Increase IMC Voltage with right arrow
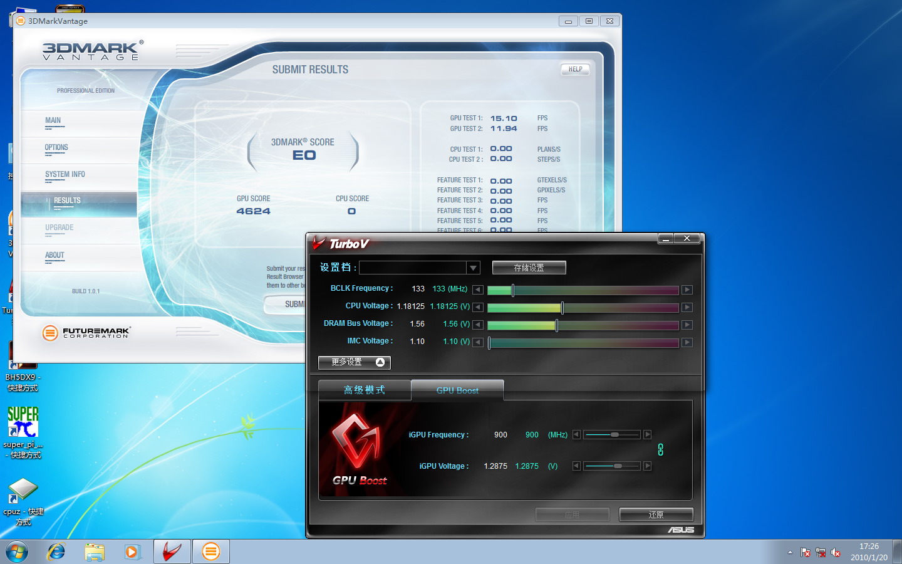The width and height of the screenshot is (902, 564). click(687, 342)
